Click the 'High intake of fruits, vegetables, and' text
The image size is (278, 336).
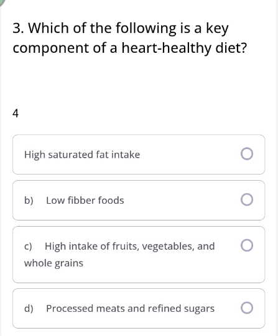pyautogui.click(x=130, y=246)
